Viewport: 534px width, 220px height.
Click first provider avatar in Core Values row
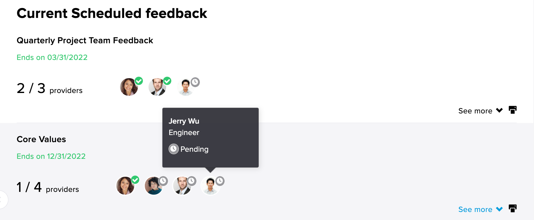(x=125, y=186)
